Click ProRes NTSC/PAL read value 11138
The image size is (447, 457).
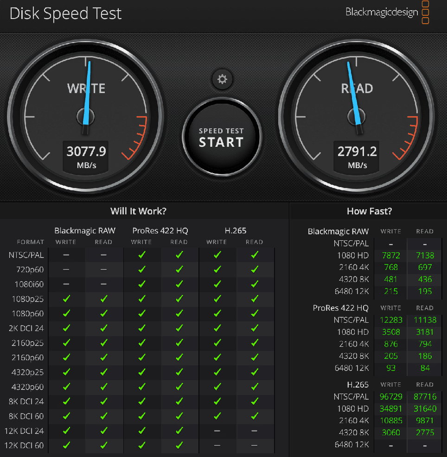tap(425, 320)
